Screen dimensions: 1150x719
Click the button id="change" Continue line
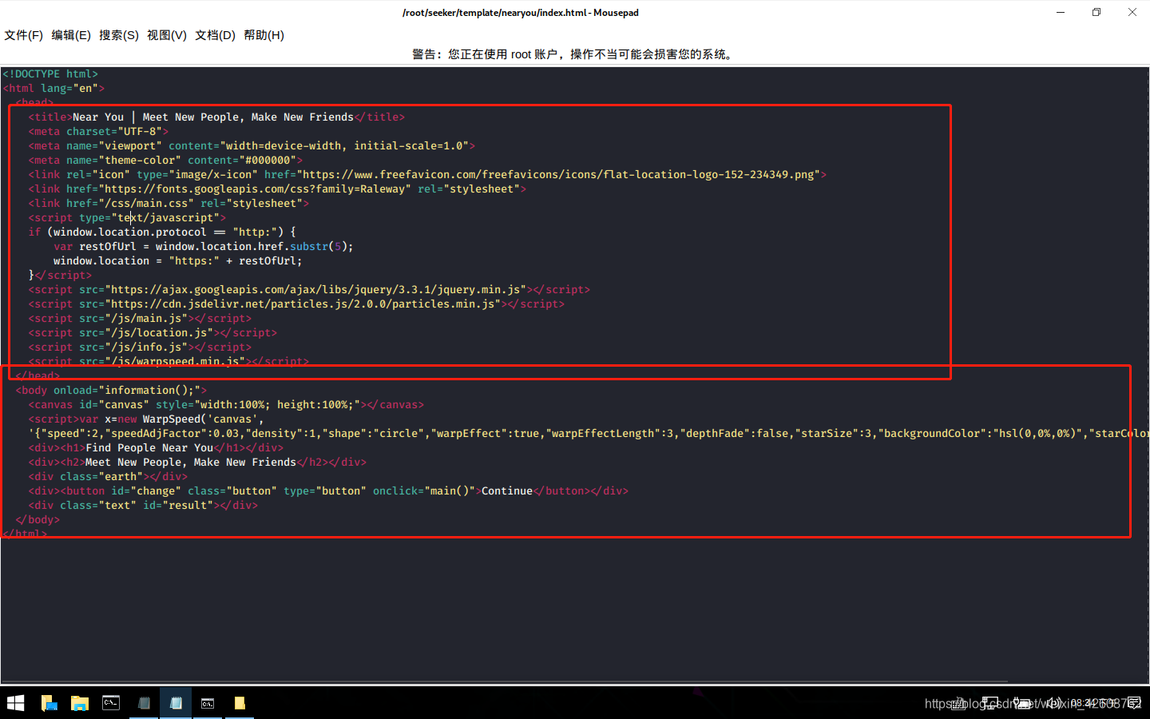coord(328,491)
